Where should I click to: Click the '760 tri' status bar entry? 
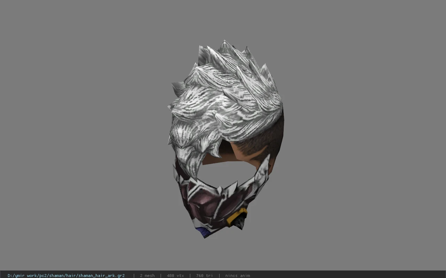click(x=205, y=276)
